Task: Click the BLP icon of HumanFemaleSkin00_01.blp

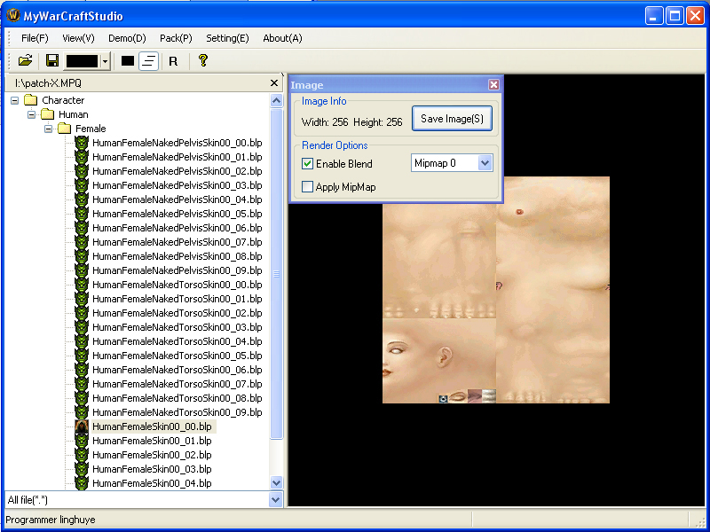Action: pos(82,441)
